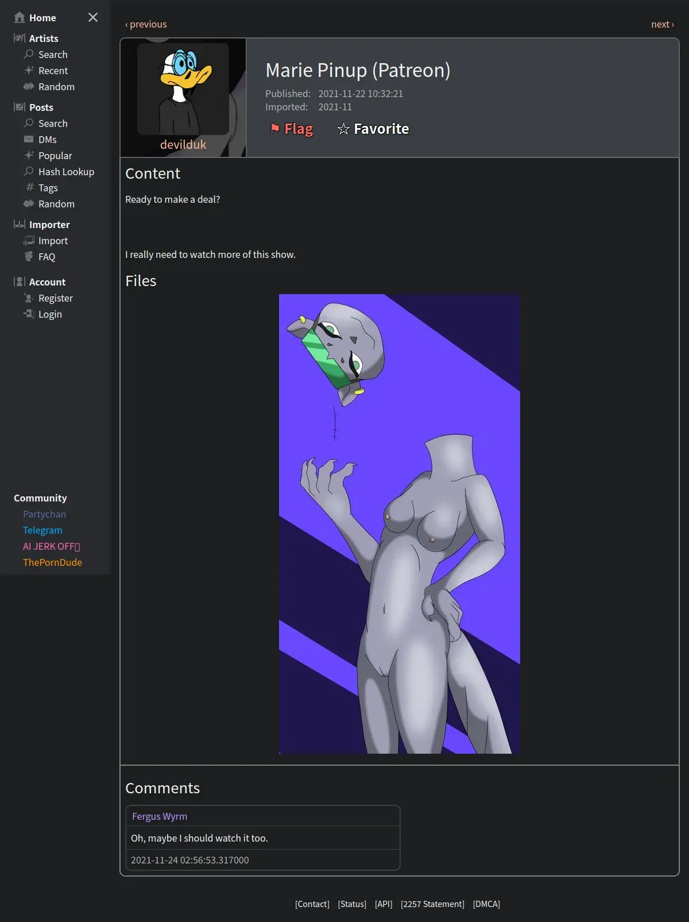
Task: Click the Home house icon
Action: (20, 17)
